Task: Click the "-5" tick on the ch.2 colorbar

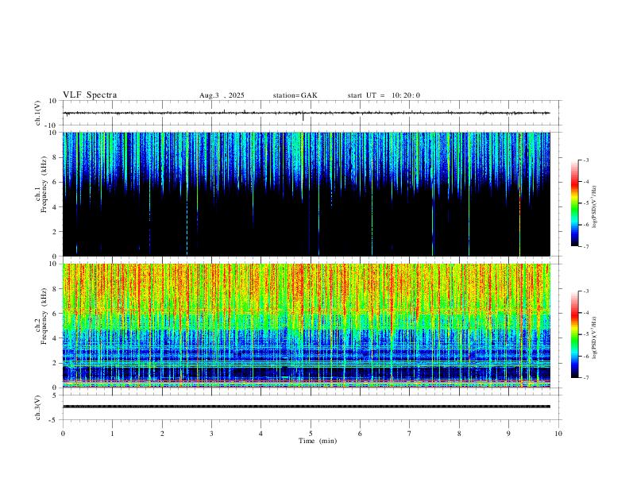Action: coord(585,334)
